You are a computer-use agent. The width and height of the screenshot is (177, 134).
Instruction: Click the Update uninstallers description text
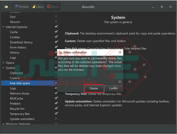117,103
